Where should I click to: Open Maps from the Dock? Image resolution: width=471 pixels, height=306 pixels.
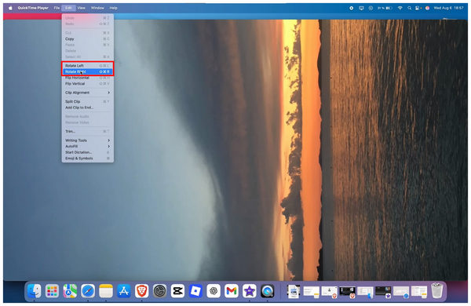(70, 291)
